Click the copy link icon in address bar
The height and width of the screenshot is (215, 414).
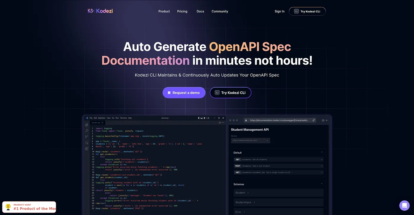[314, 120]
